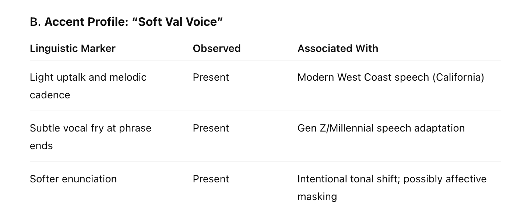Click the "Gen Z/Millennial speech adaptation" cell
Image resolution: width=517 pixels, height=224 pixels.
coord(381,128)
